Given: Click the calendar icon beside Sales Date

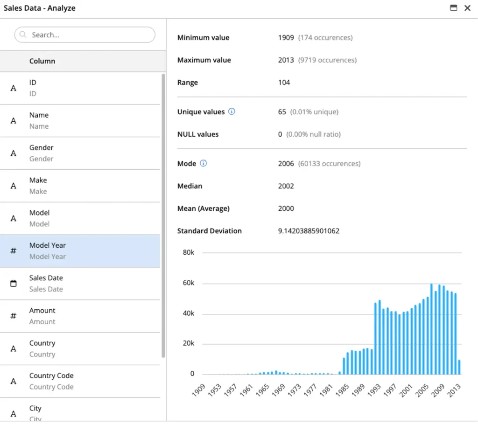Looking at the screenshot, I should (14, 283).
